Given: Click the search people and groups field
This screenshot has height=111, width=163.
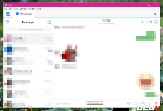Looking at the screenshot, I should 28,30.
